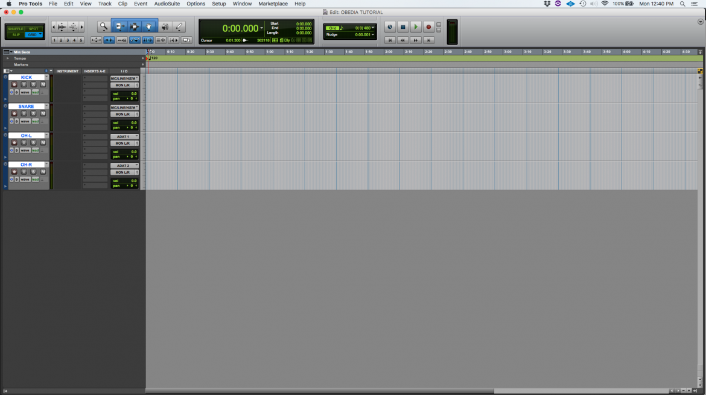Select the Zoomer tool
706x395 pixels.
pos(103,26)
